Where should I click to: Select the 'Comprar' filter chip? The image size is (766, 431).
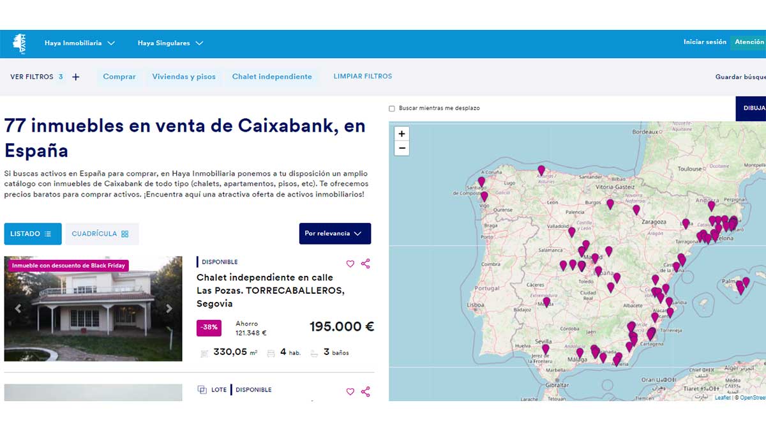pos(119,77)
